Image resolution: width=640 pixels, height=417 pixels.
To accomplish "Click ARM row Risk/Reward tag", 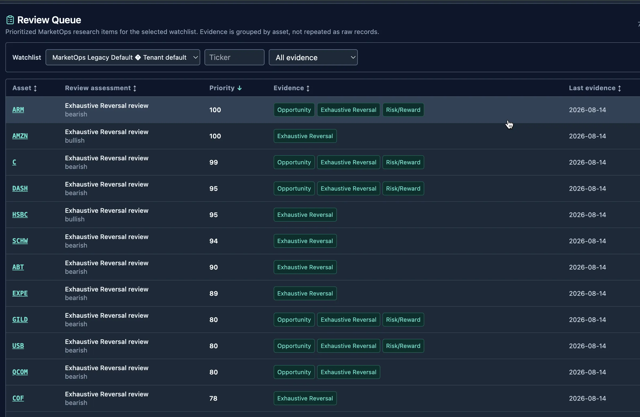I will pyautogui.click(x=403, y=110).
